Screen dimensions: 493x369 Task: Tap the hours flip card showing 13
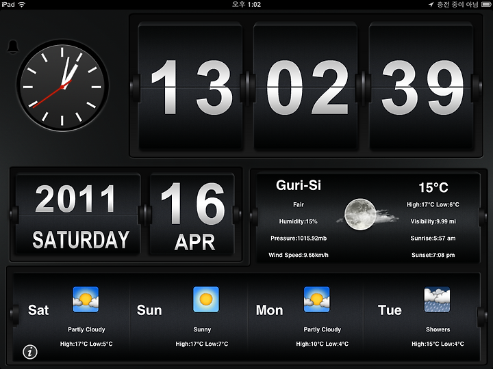pyautogui.click(x=190, y=87)
